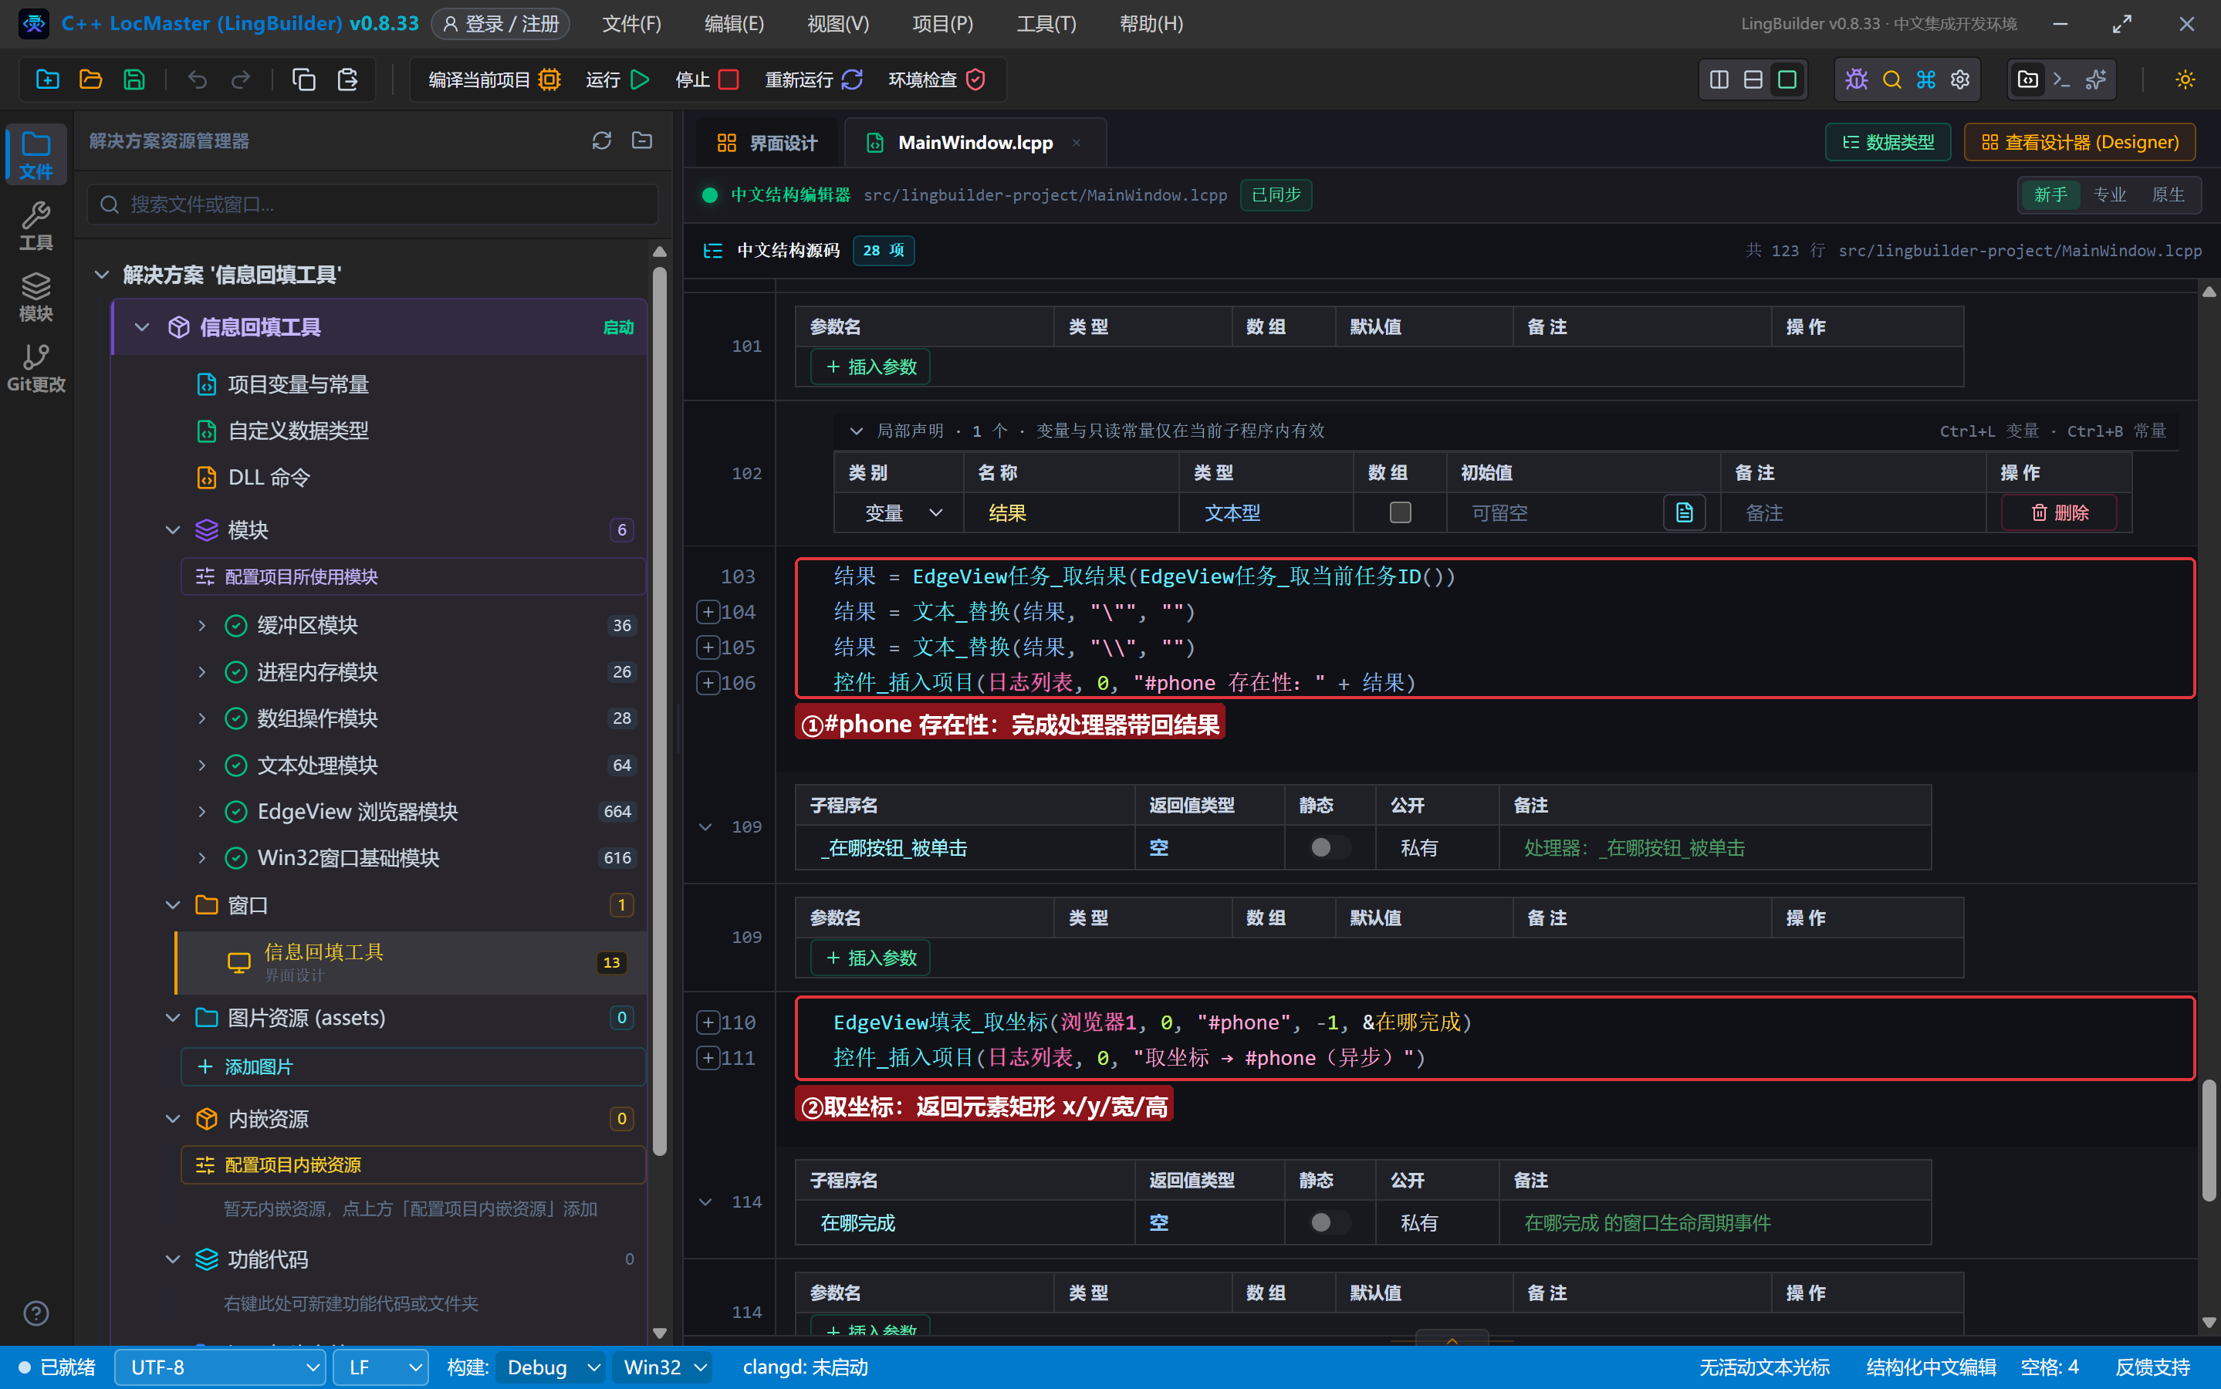Image resolution: width=2221 pixels, height=1389 pixels.
Task: Click the search files input field
Action: point(373,204)
